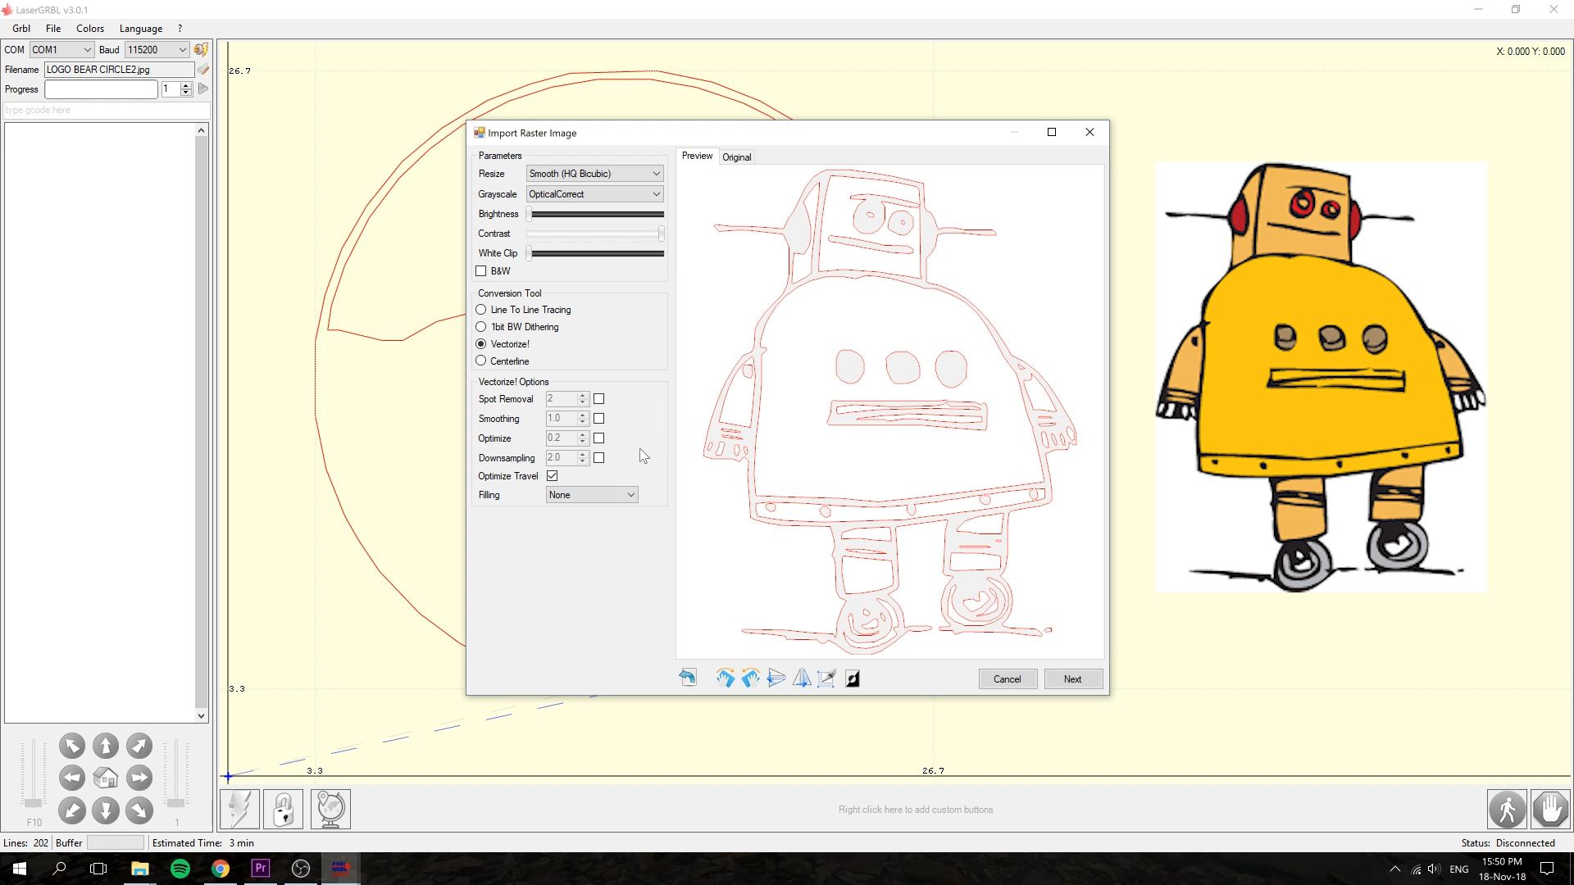Select the Line To Line Tracing option
The image size is (1574, 885).
(x=481, y=310)
